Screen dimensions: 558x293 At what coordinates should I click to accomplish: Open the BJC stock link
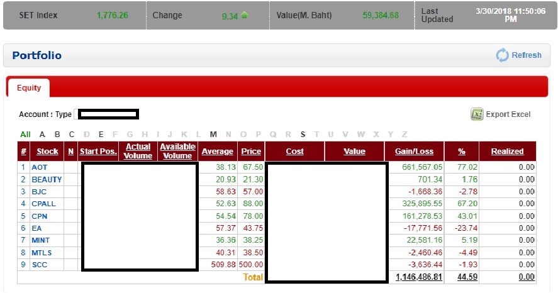(x=39, y=192)
